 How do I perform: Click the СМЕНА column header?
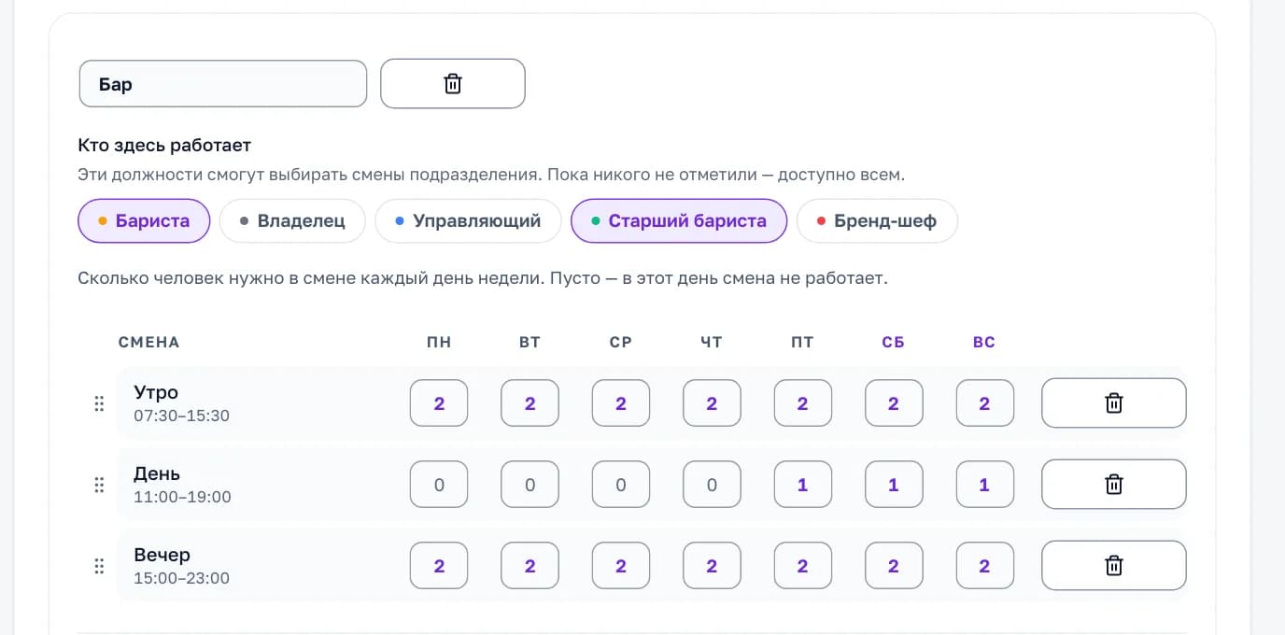[x=148, y=342]
